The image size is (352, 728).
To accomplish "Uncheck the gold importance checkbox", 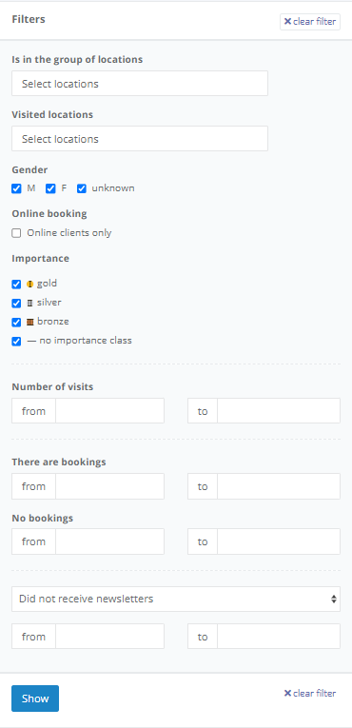I will pos(17,285).
